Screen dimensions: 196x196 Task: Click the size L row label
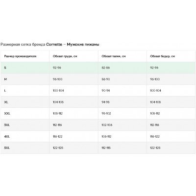5,91
